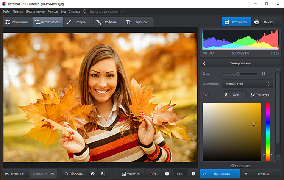
Task: Toggle the eye original preview icon
Action: [x=92, y=174]
